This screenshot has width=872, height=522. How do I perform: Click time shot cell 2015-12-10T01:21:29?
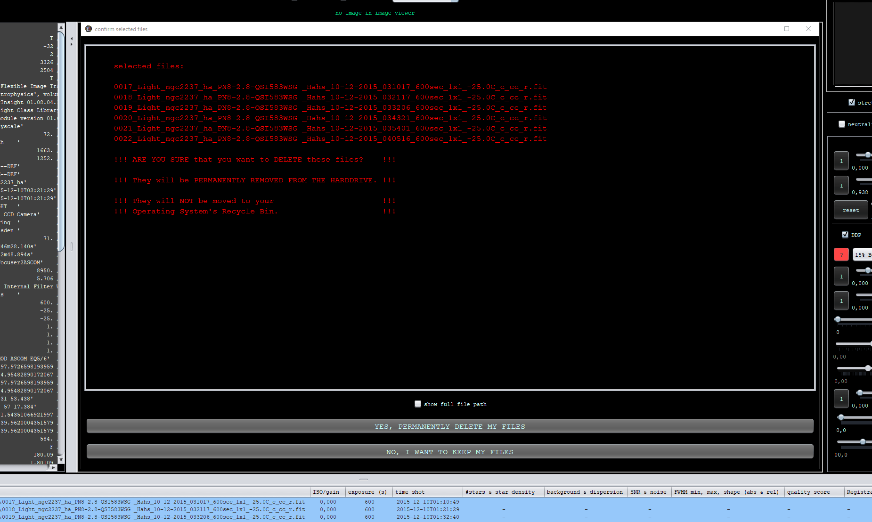[428, 509]
